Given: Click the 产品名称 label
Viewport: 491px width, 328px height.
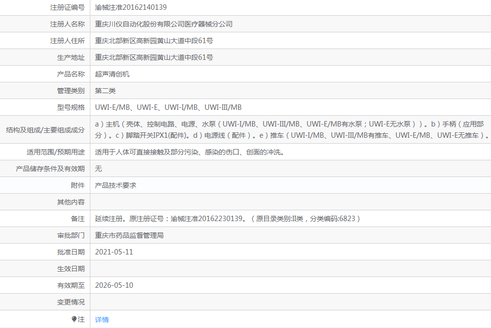Looking at the screenshot, I should [71, 74].
